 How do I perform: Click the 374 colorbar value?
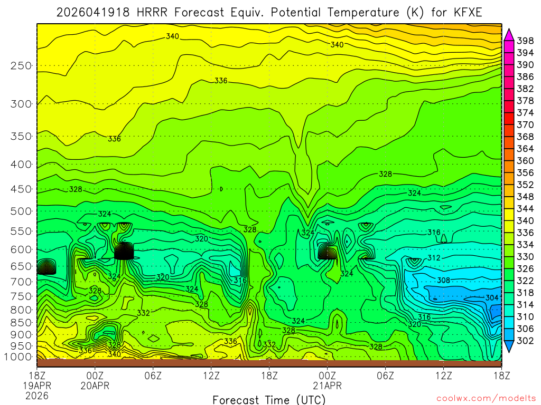point(525,113)
